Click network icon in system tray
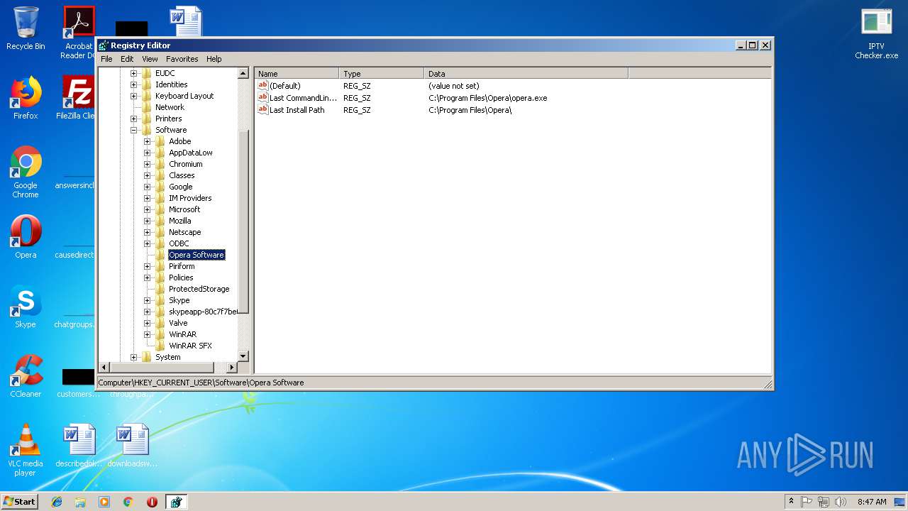 824,502
